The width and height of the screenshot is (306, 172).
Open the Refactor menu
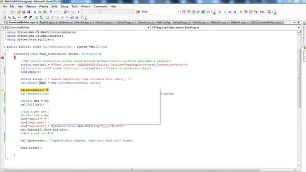pos(31,6)
